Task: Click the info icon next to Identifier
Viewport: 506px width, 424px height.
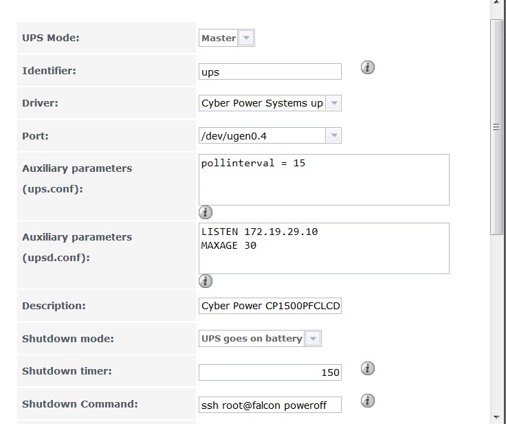Action: point(368,67)
